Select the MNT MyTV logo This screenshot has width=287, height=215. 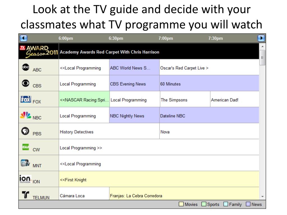[x=25, y=163]
